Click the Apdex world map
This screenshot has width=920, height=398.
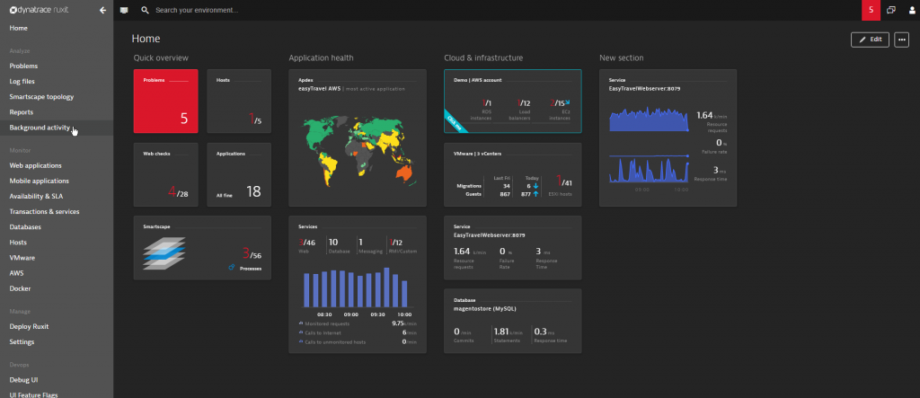click(358, 150)
